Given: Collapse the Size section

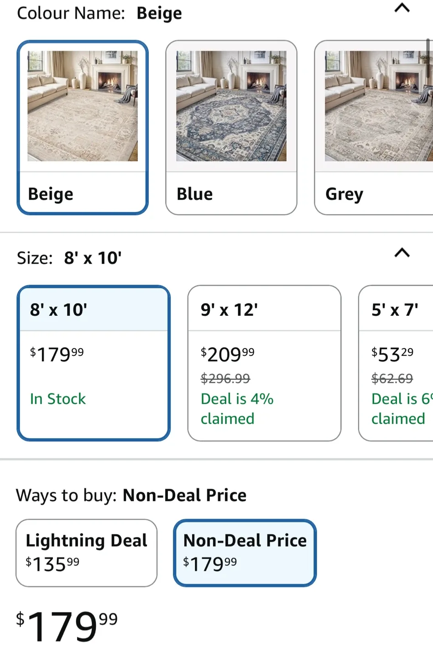Looking at the screenshot, I should point(402,253).
